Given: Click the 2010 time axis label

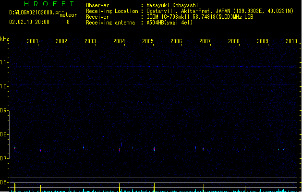Looking at the screenshot, I should 291,41.
